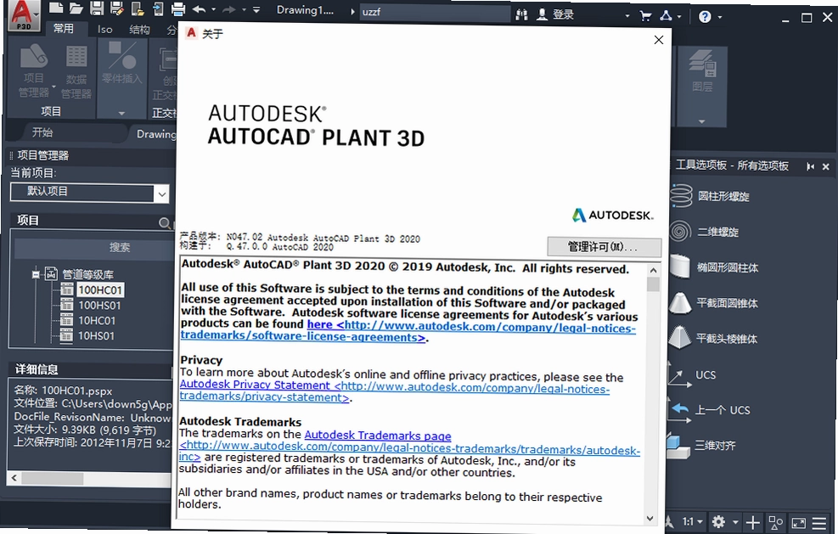Switch to the 结构 ribbon tab
This screenshot has height=534, width=838.
139,30
